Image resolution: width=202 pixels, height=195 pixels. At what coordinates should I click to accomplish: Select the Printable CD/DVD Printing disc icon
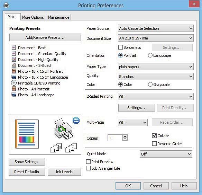[14, 83]
